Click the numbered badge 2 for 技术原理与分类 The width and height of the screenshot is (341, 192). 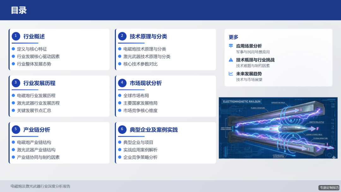[x=123, y=36]
